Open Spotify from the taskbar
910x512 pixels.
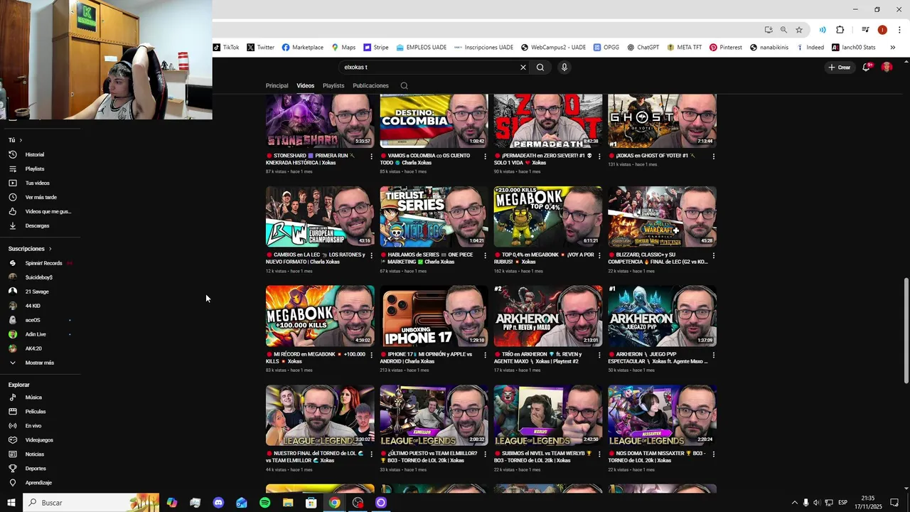point(264,503)
